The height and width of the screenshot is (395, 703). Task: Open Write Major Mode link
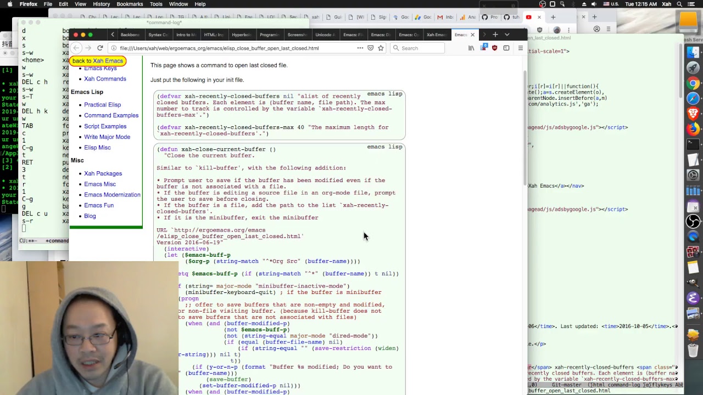click(107, 137)
